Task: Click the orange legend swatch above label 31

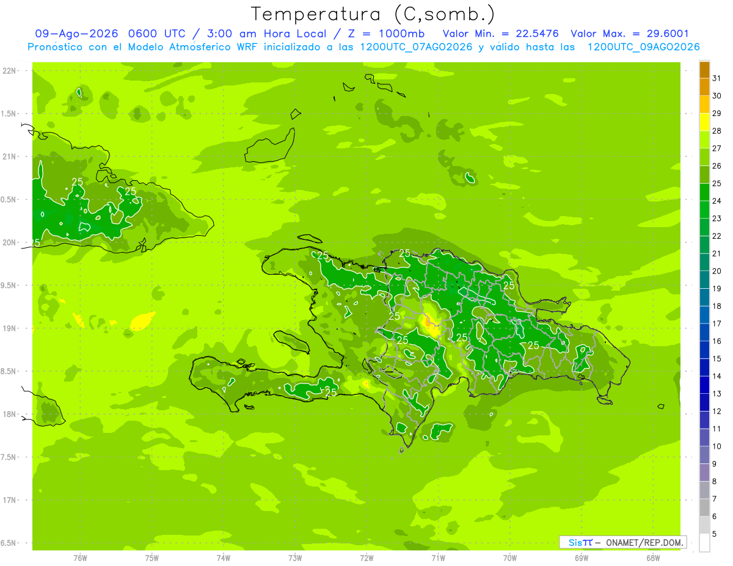Action: pyautogui.click(x=704, y=70)
